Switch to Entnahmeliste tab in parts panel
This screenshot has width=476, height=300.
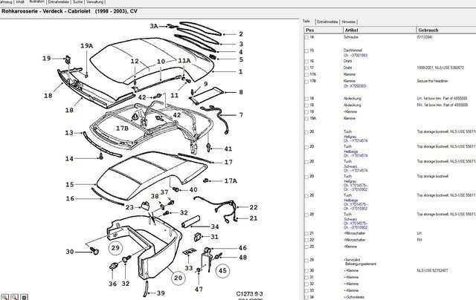[x=327, y=22]
